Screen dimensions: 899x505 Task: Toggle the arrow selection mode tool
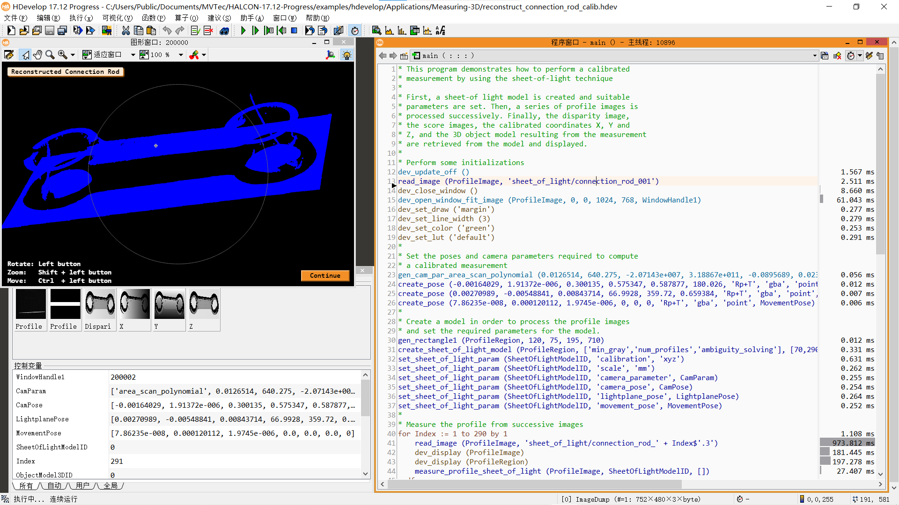(x=25, y=55)
